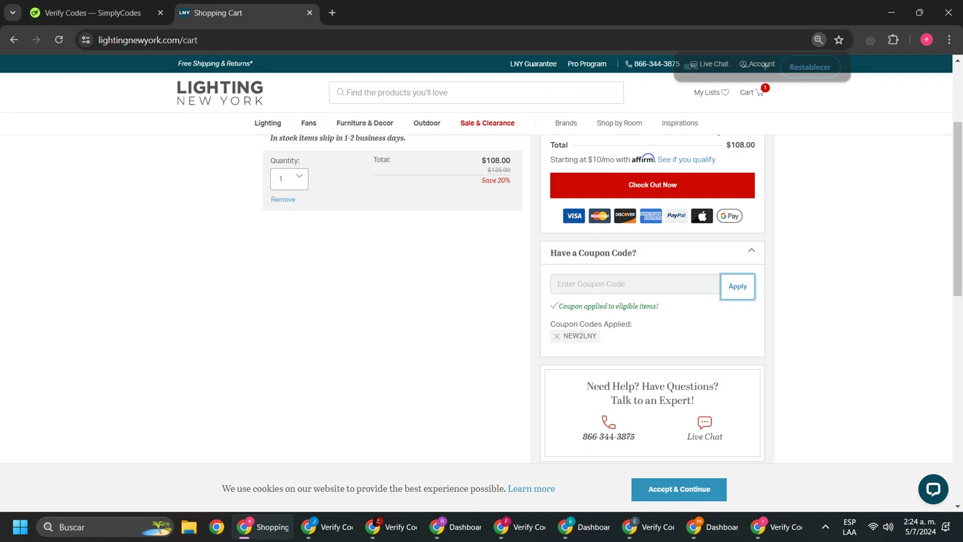Open the browser zoom magnifier icon
This screenshot has height=542, width=963.
tap(818, 40)
